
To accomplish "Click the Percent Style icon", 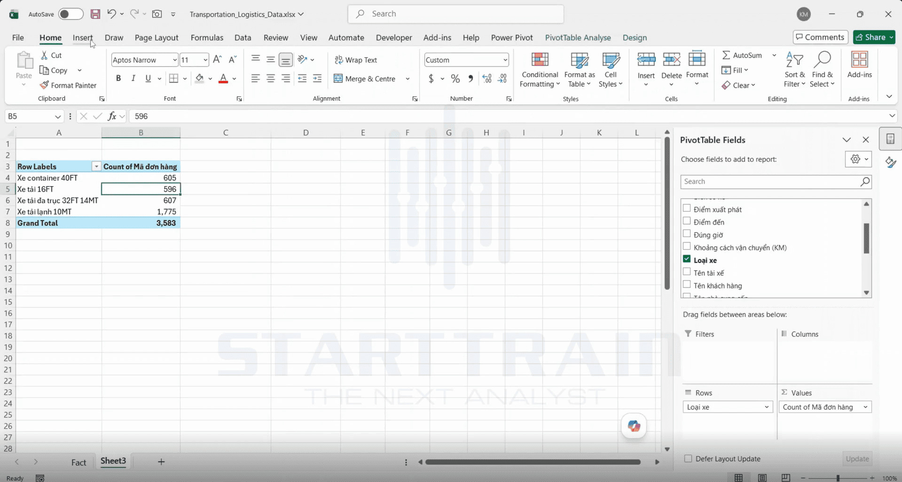I will 455,79.
